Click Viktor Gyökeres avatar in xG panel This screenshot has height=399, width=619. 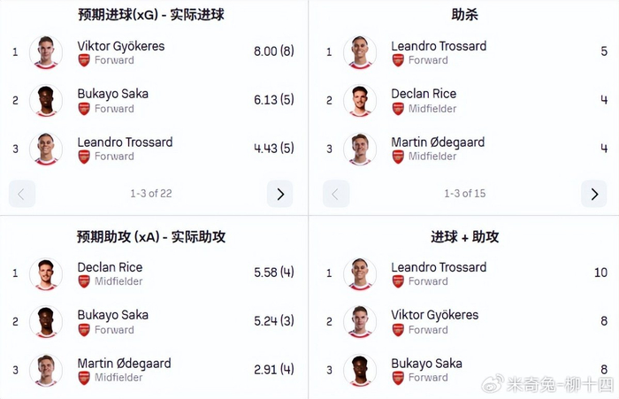pos(46,52)
